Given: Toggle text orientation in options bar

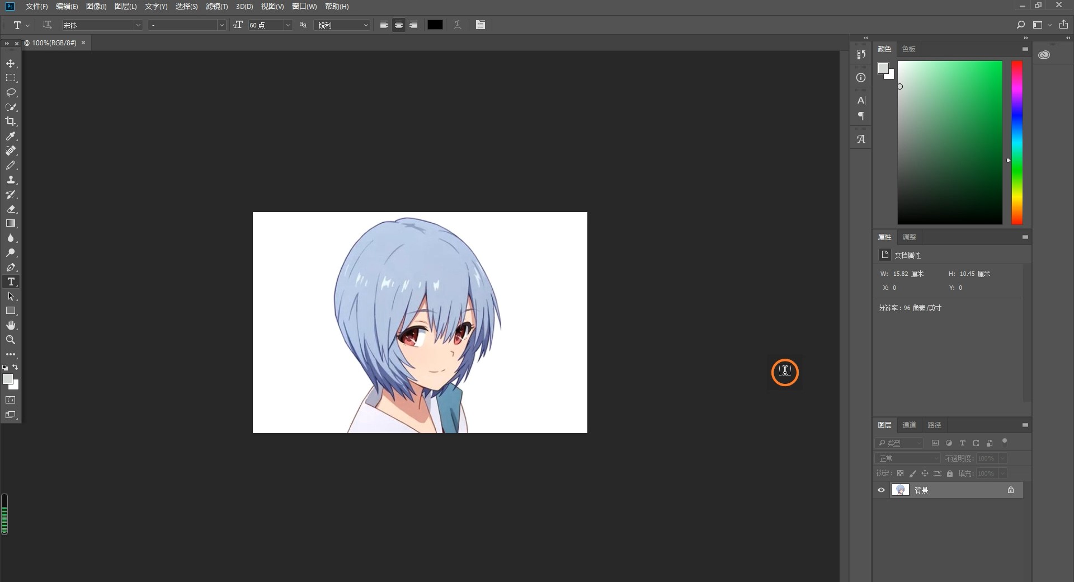Looking at the screenshot, I should pyautogui.click(x=47, y=25).
